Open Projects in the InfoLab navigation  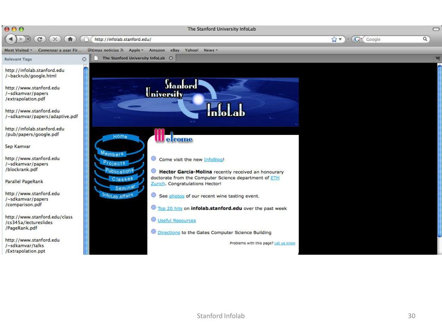pos(114,162)
